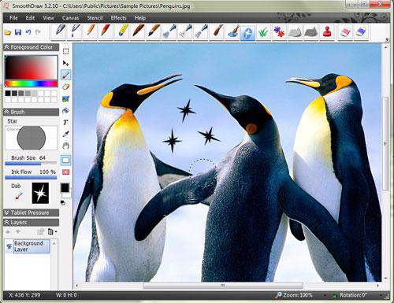Click the foreground black color box

point(65,187)
